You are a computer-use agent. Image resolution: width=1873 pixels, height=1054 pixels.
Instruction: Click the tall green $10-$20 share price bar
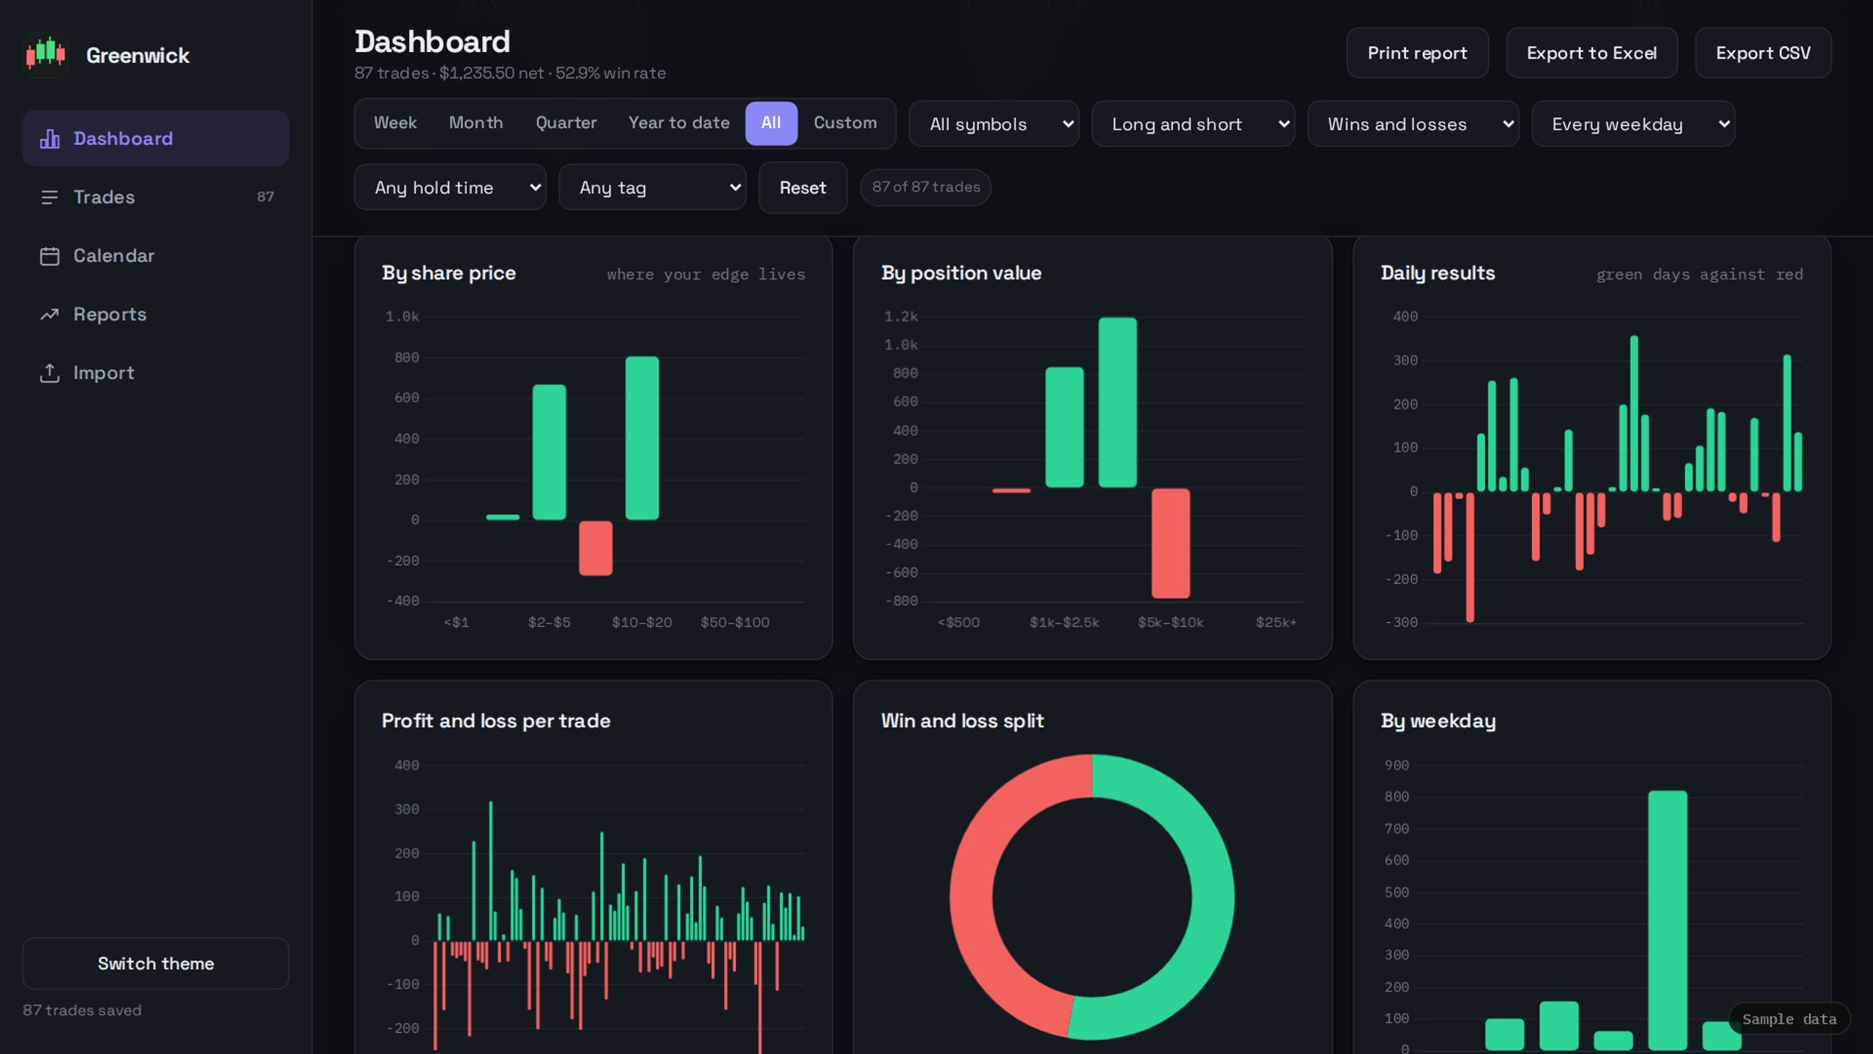point(642,438)
